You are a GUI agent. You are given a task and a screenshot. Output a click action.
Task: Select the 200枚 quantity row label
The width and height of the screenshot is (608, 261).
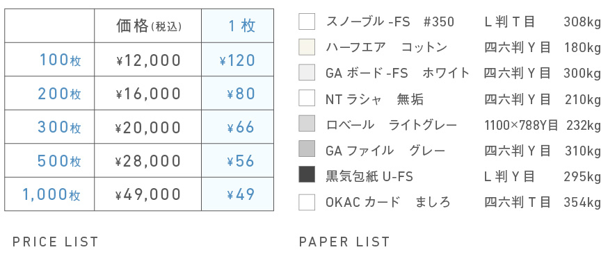coord(59,94)
